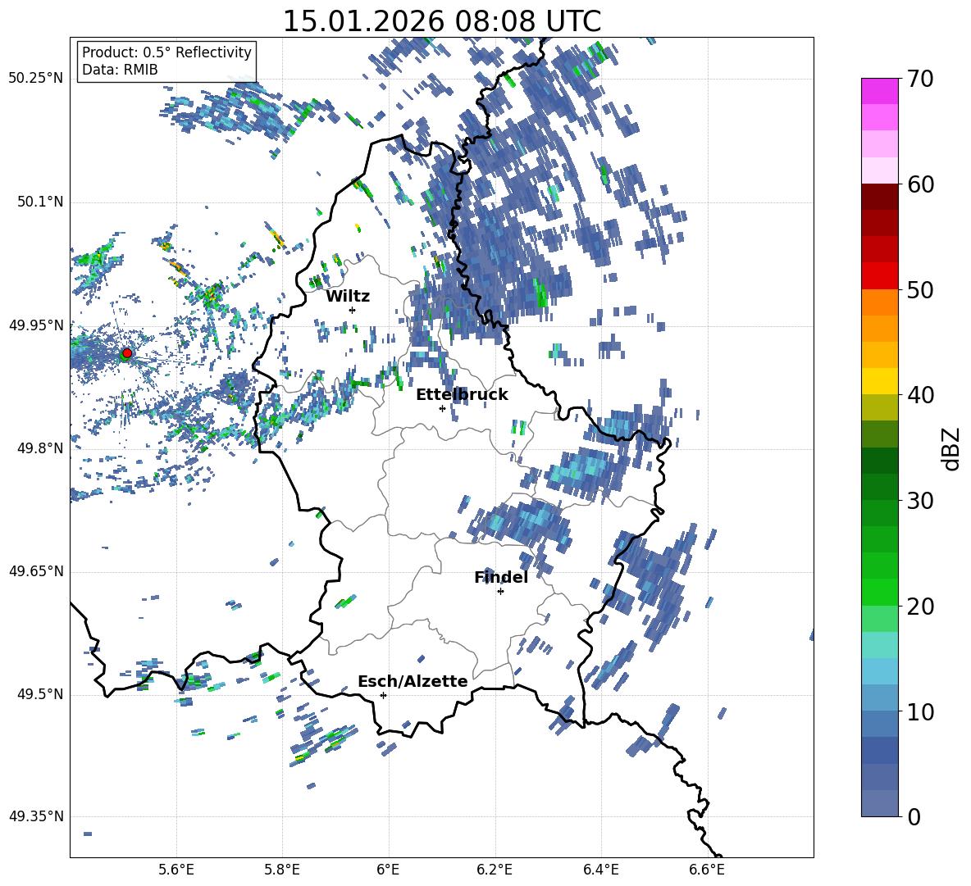Click the dBZ colorbar axis label
This screenshot has height=886, width=971.
(952, 448)
